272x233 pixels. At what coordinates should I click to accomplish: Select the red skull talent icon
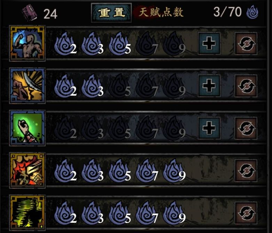28,170
